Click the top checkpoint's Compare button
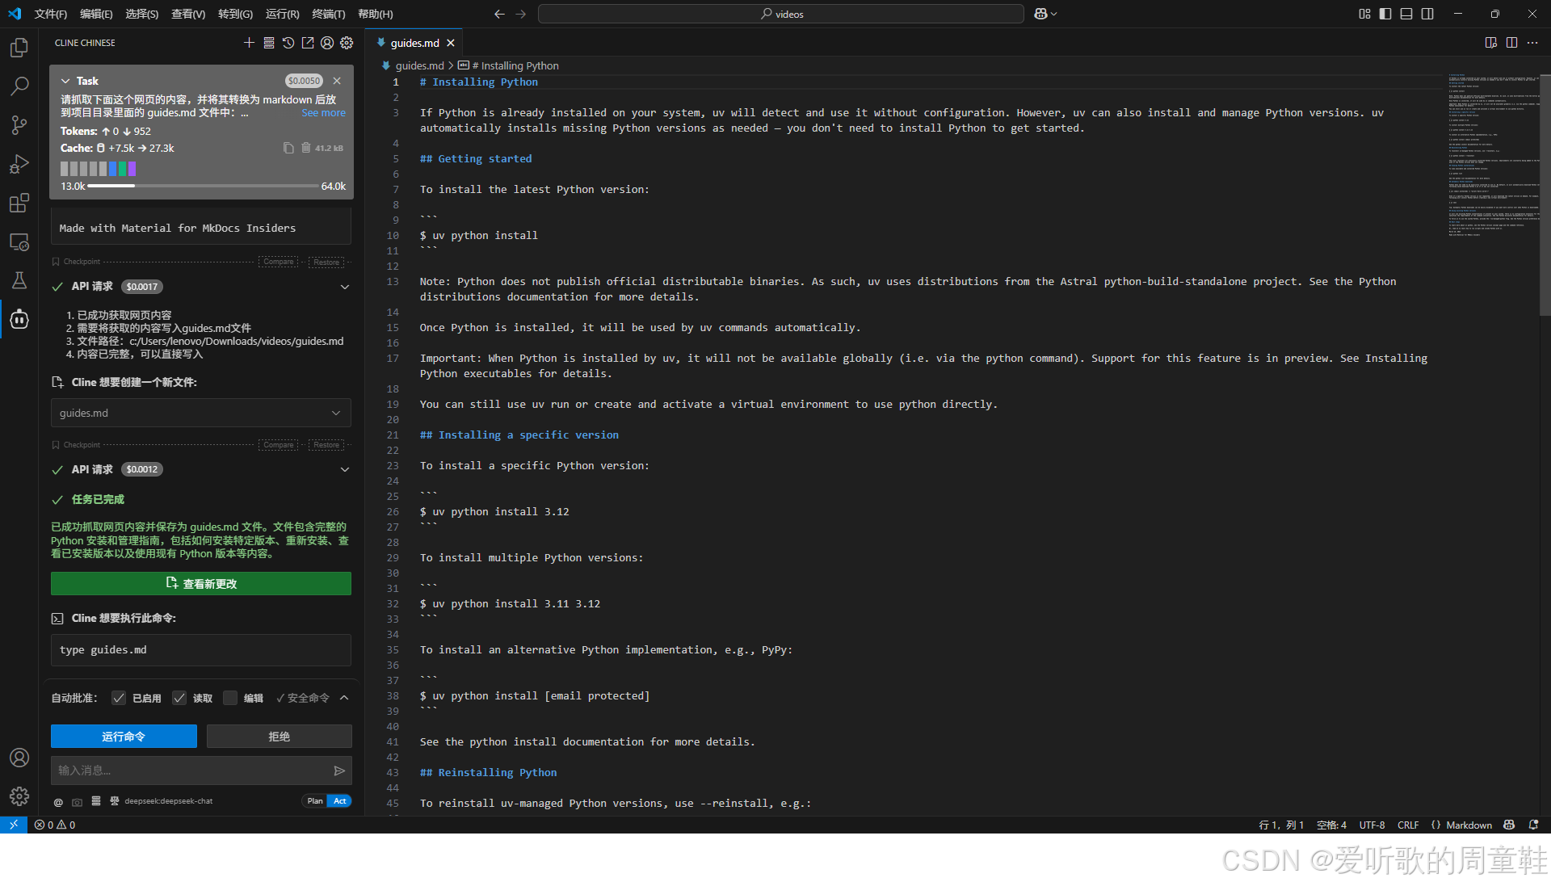 (x=279, y=262)
